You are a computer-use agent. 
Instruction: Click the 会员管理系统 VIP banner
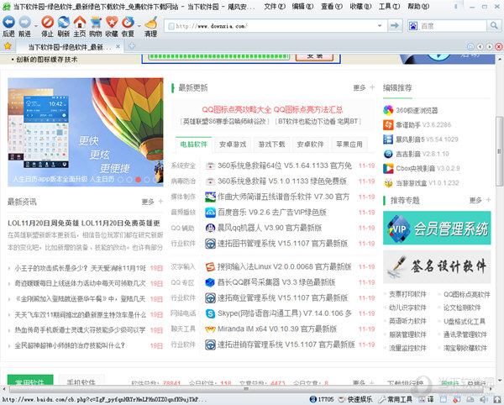coord(435,228)
